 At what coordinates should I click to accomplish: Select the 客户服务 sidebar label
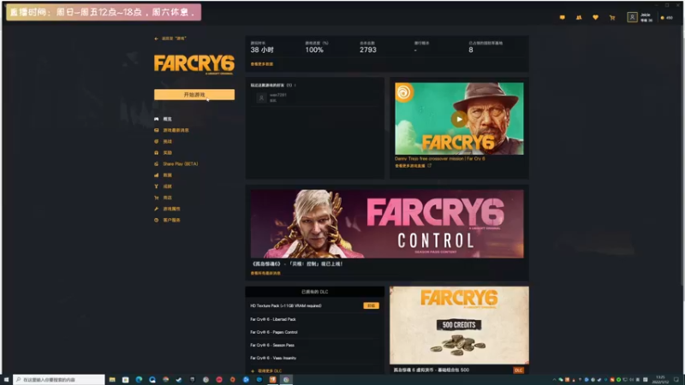point(172,220)
